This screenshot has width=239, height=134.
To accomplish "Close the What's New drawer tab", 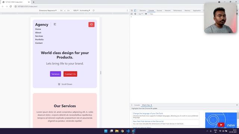I will (x=151, y=105).
